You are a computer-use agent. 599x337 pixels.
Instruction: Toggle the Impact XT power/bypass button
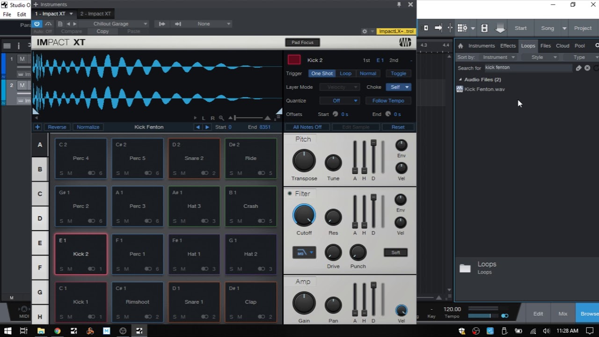37,24
